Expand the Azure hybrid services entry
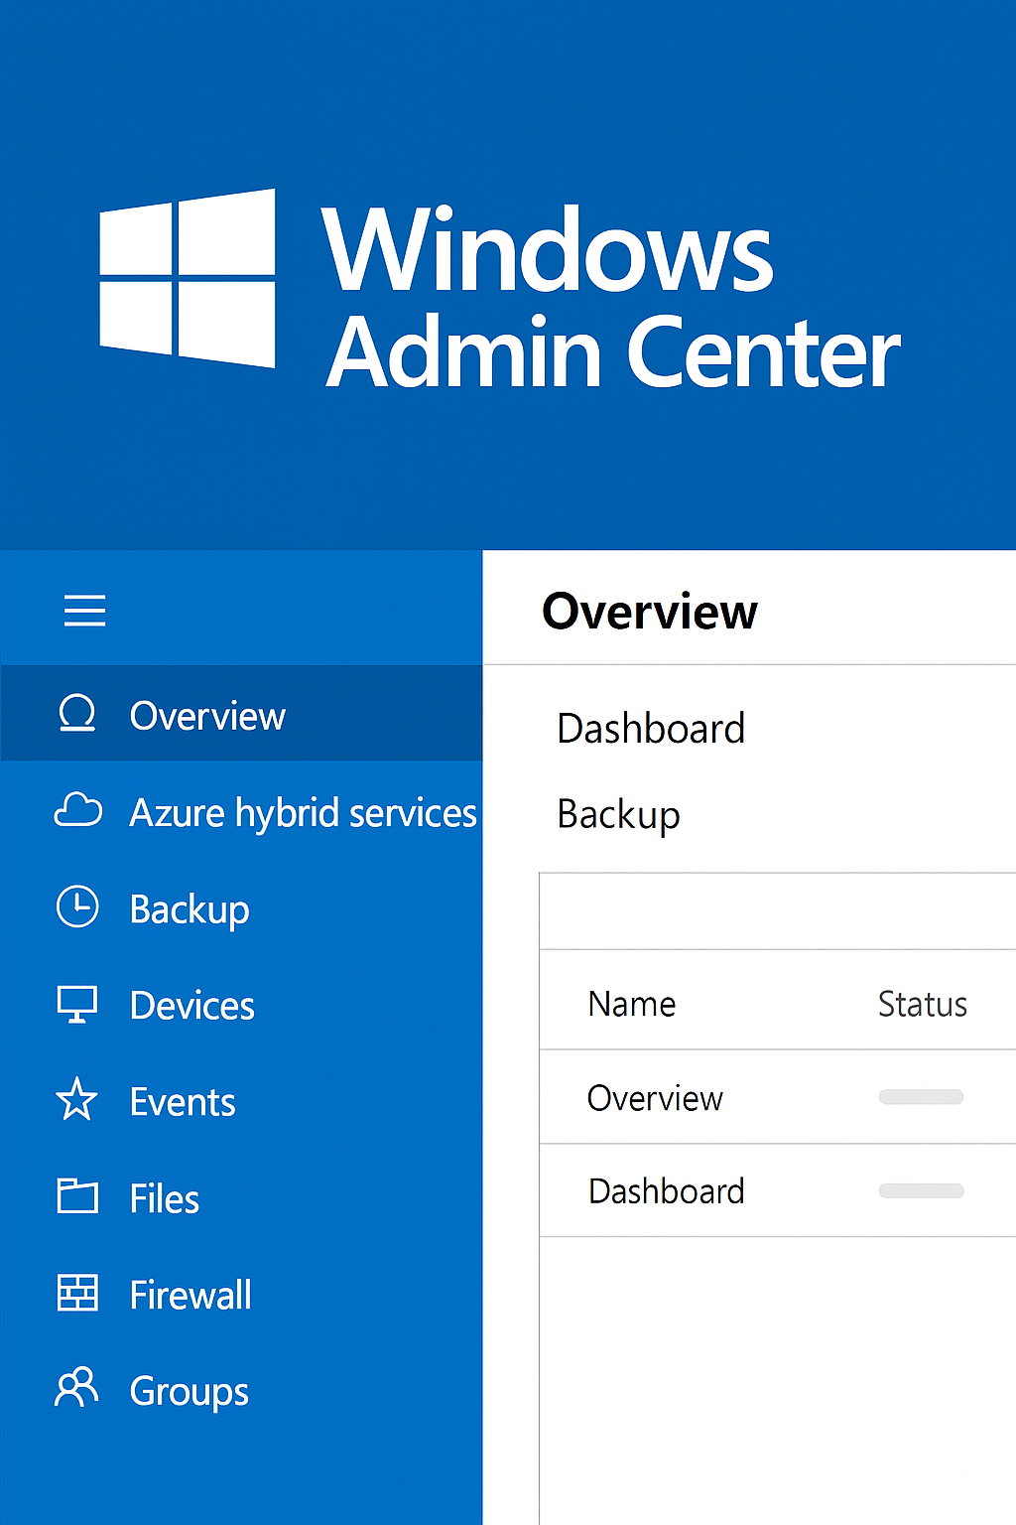The image size is (1016, 1525). point(303,811)
